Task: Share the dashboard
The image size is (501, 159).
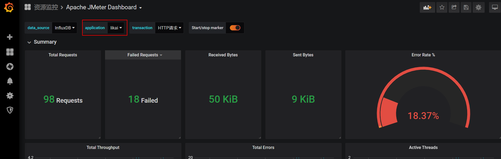Action: [x=454, y=7]
